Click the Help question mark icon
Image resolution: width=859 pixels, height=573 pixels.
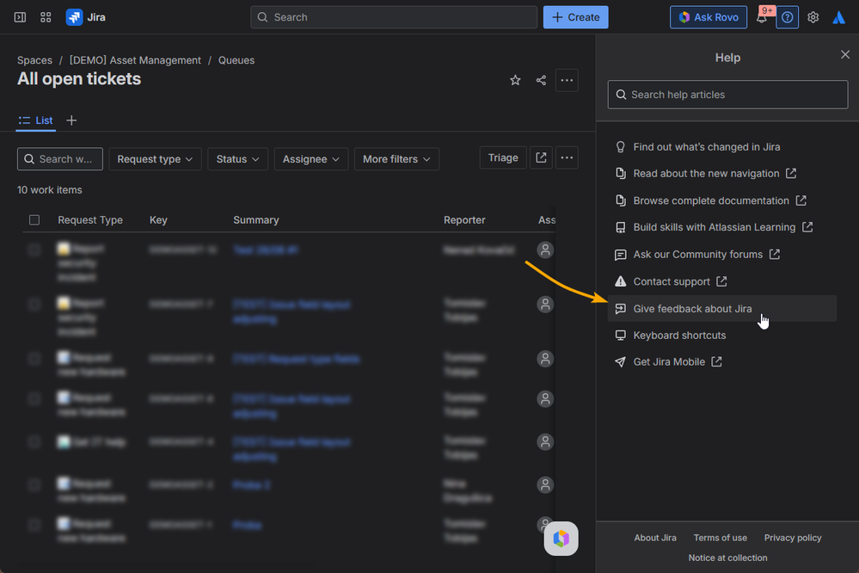[788, 17]
